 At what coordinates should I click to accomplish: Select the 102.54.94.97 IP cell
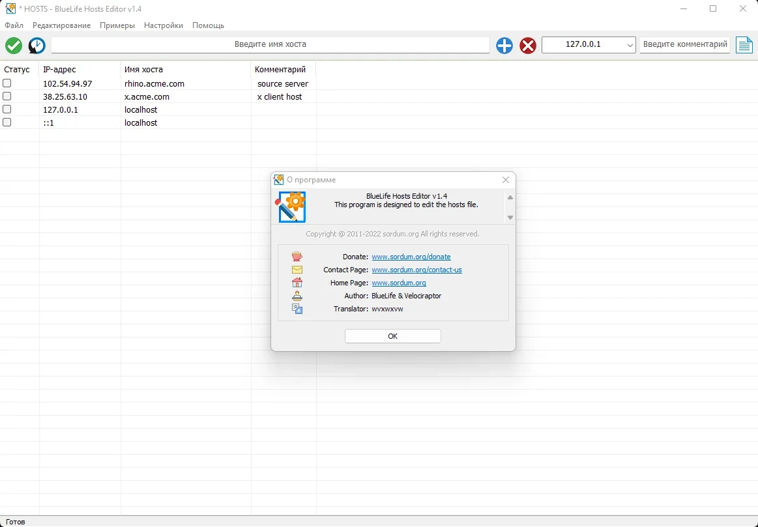80,83
